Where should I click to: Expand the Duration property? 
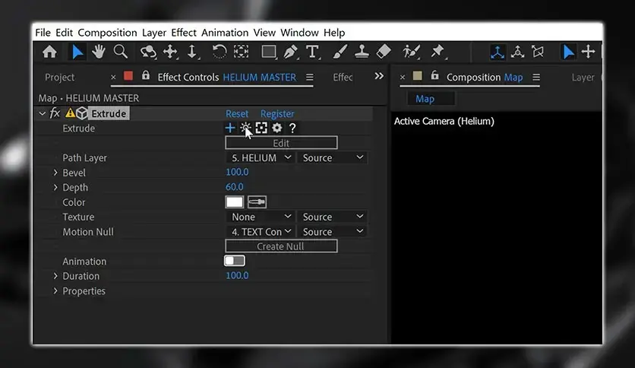[55, 276]
